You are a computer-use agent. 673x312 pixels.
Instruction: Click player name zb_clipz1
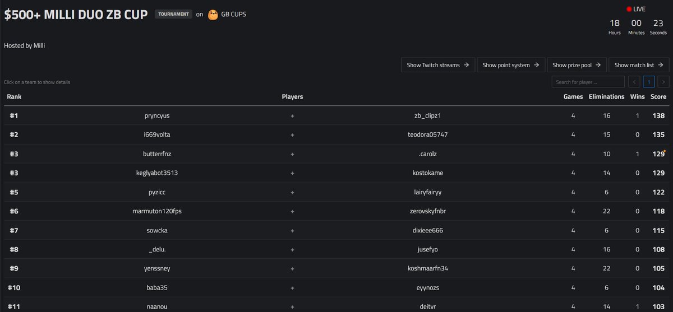427,115
